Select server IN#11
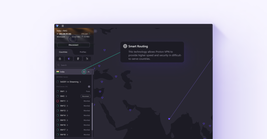267x139 pixels. [x=63, y=101]
